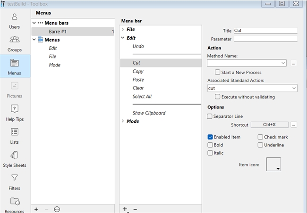Open the Pictures section icon

(x=15, y=86)
